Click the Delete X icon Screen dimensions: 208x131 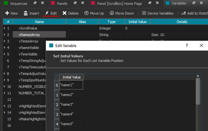tap(64, 13)
